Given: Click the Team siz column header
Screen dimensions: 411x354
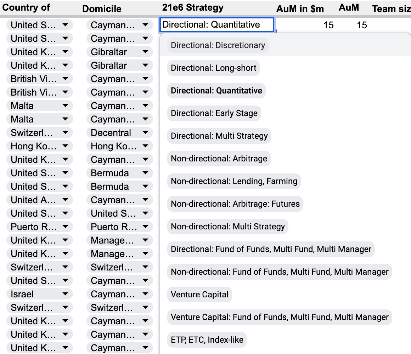Looking at the screenshot, I should 392,9.
